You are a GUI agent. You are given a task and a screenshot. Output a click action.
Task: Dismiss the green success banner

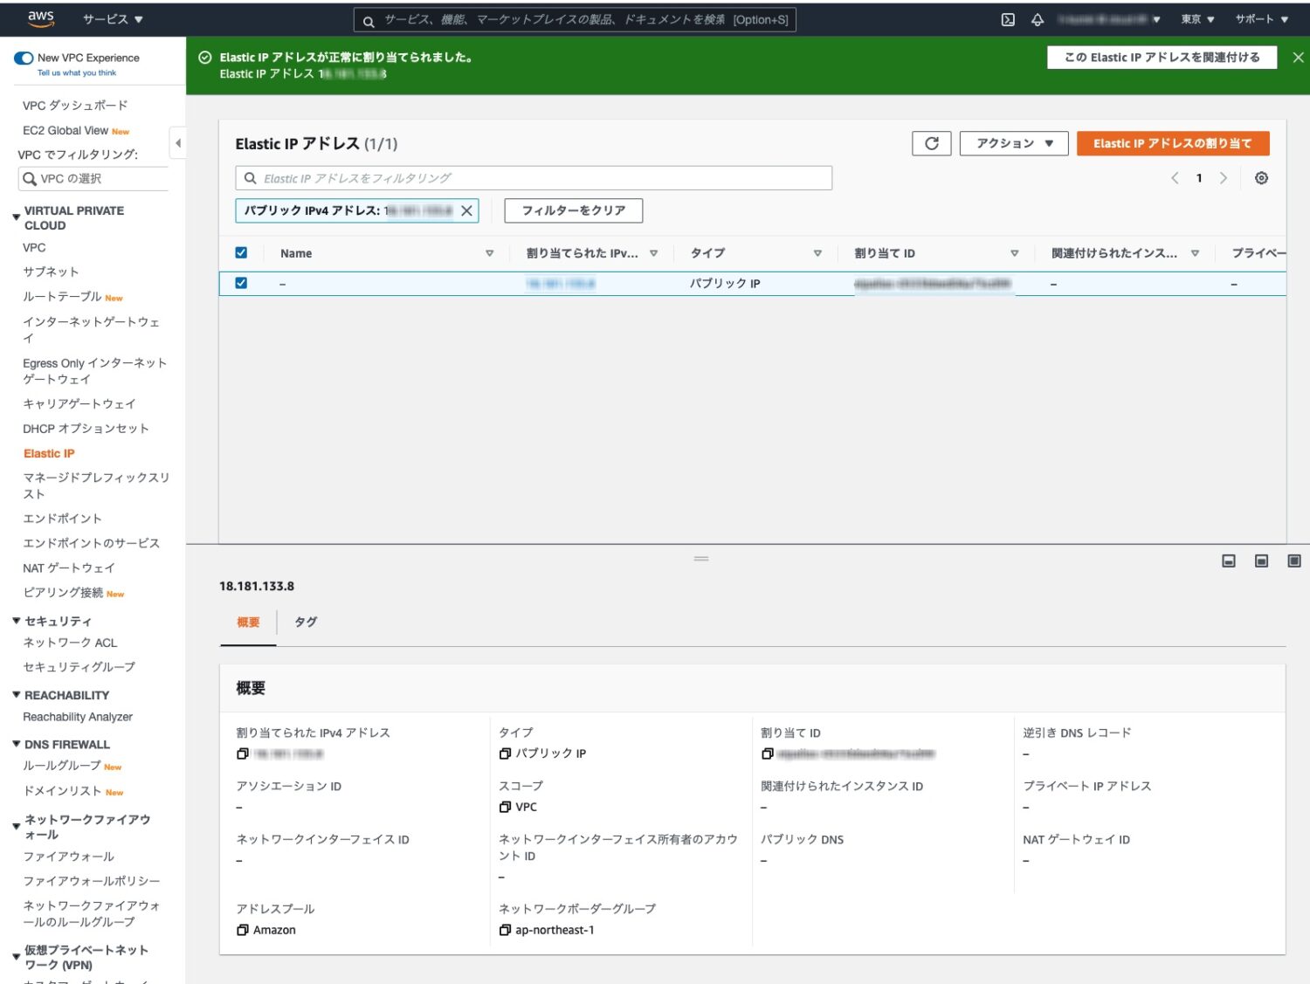1298,58
